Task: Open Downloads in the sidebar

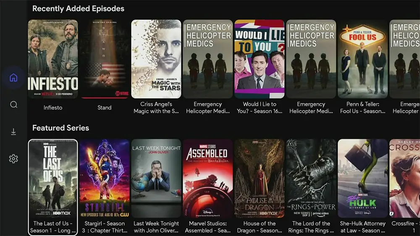Action: click(x=13, y=132)
